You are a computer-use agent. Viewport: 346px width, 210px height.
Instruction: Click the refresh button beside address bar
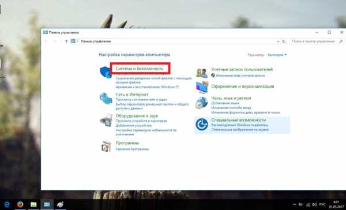(x=284, y=42)
